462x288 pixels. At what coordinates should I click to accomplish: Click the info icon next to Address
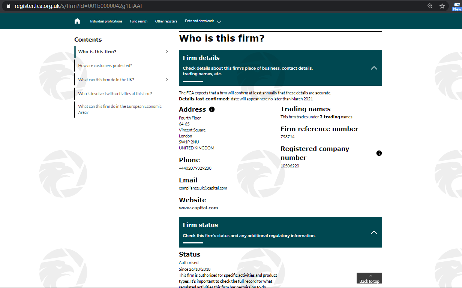212,109
